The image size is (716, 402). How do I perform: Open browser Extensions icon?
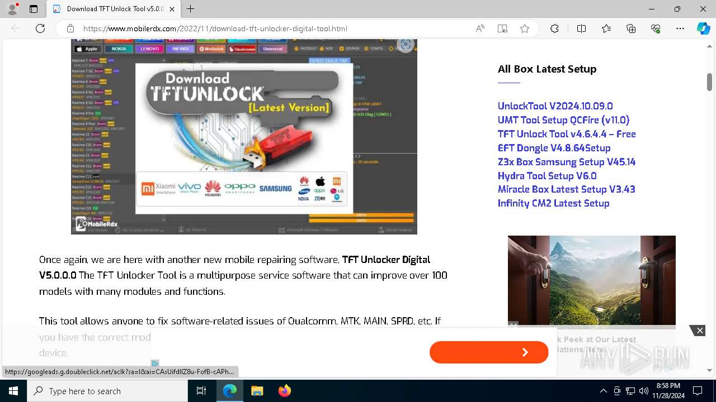pyautogui.click(x=554, y=28)
